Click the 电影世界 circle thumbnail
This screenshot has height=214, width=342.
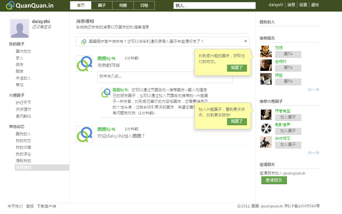266,128
